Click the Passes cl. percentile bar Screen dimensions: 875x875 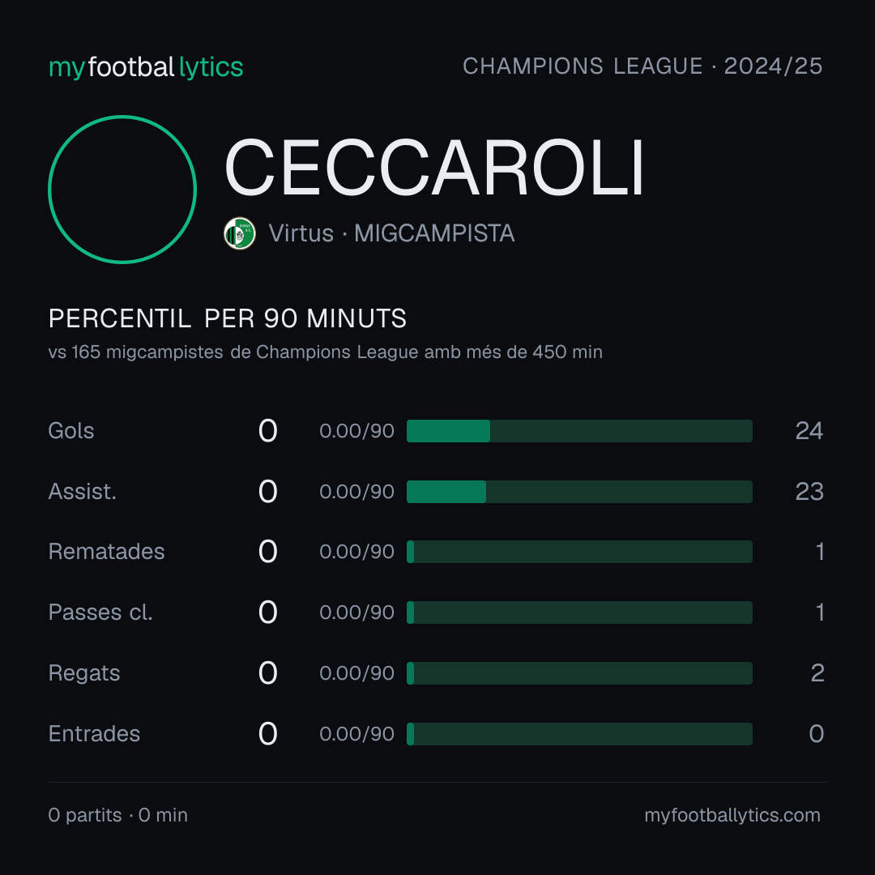[x=579, y=612]
